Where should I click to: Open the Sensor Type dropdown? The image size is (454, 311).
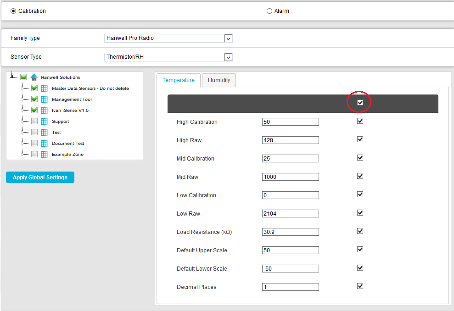228,57
